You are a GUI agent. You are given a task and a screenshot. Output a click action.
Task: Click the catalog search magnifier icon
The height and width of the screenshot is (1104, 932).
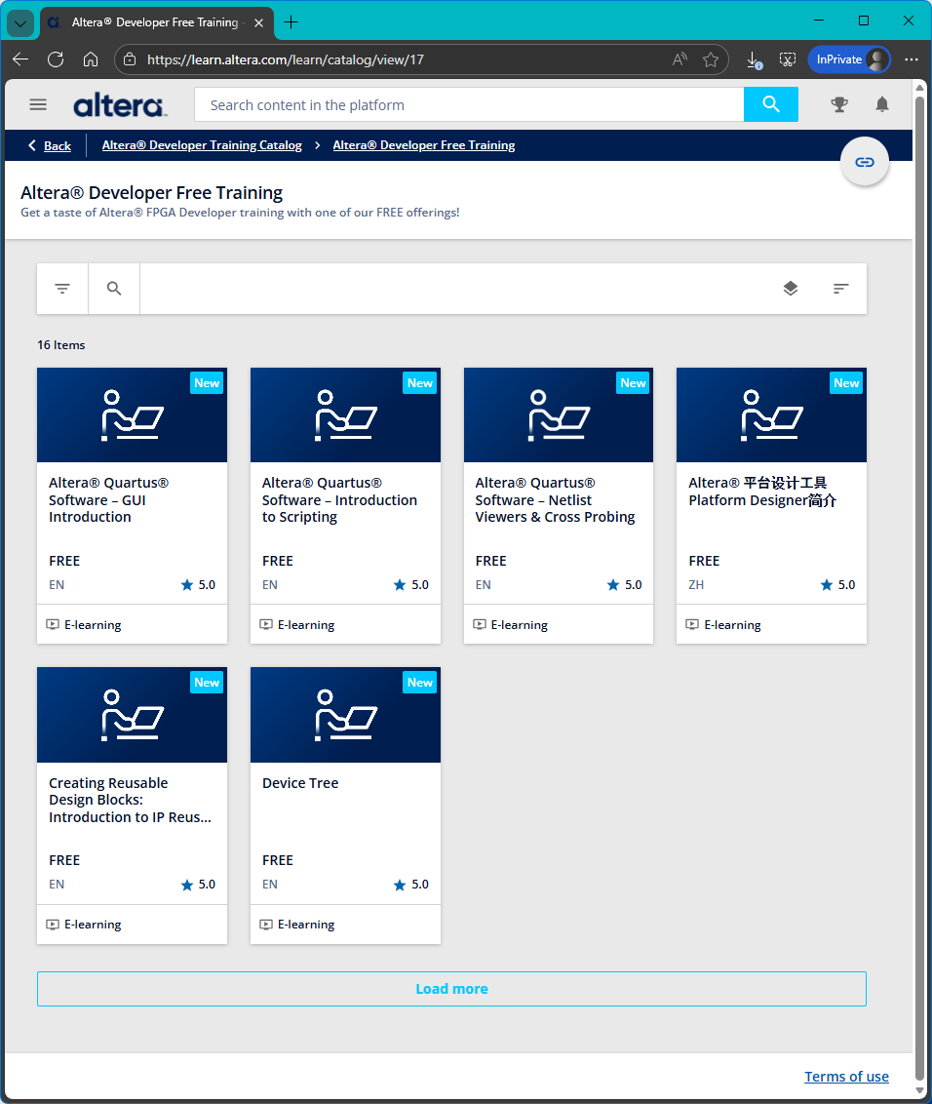pos(114,289)
